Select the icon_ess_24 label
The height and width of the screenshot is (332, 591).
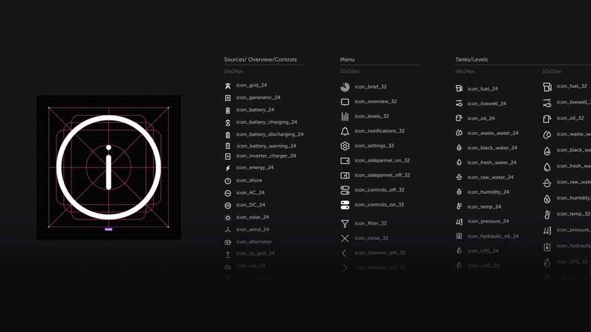251,266
